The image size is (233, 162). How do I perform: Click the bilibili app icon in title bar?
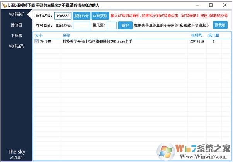coord(5,5)
